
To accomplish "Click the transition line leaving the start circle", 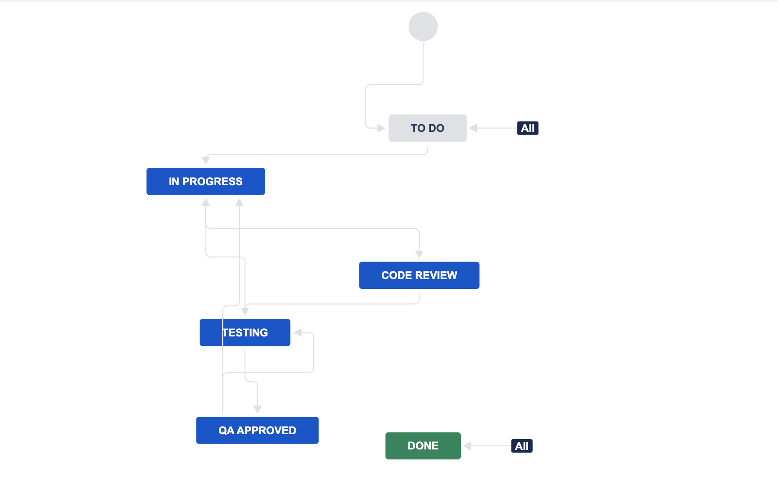I will coord(423,63).
